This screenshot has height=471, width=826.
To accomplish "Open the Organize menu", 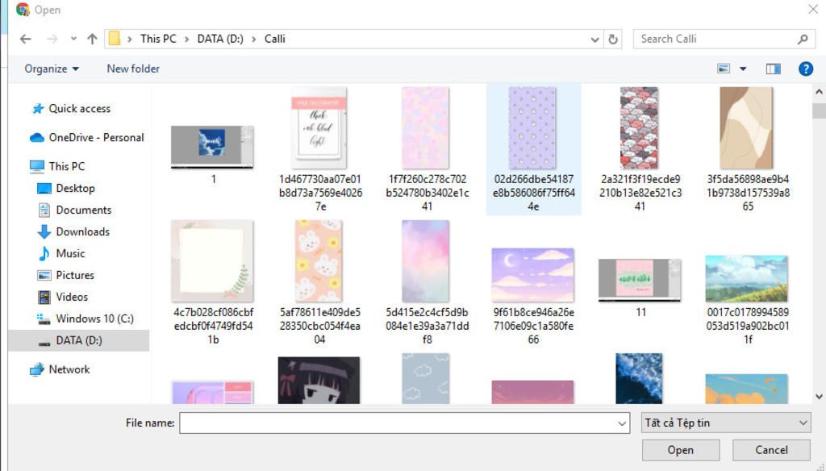I will tap(52, 69).
